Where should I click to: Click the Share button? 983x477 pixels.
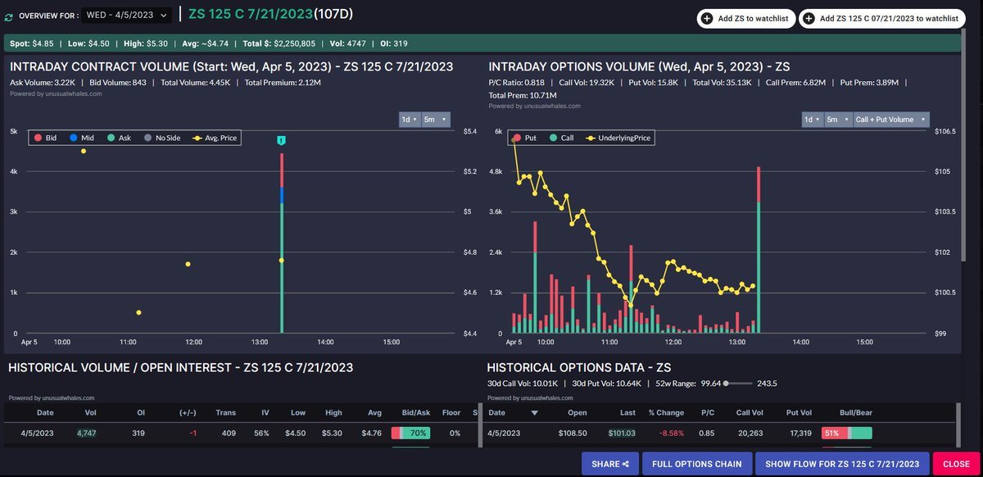(x=609, y=464)
